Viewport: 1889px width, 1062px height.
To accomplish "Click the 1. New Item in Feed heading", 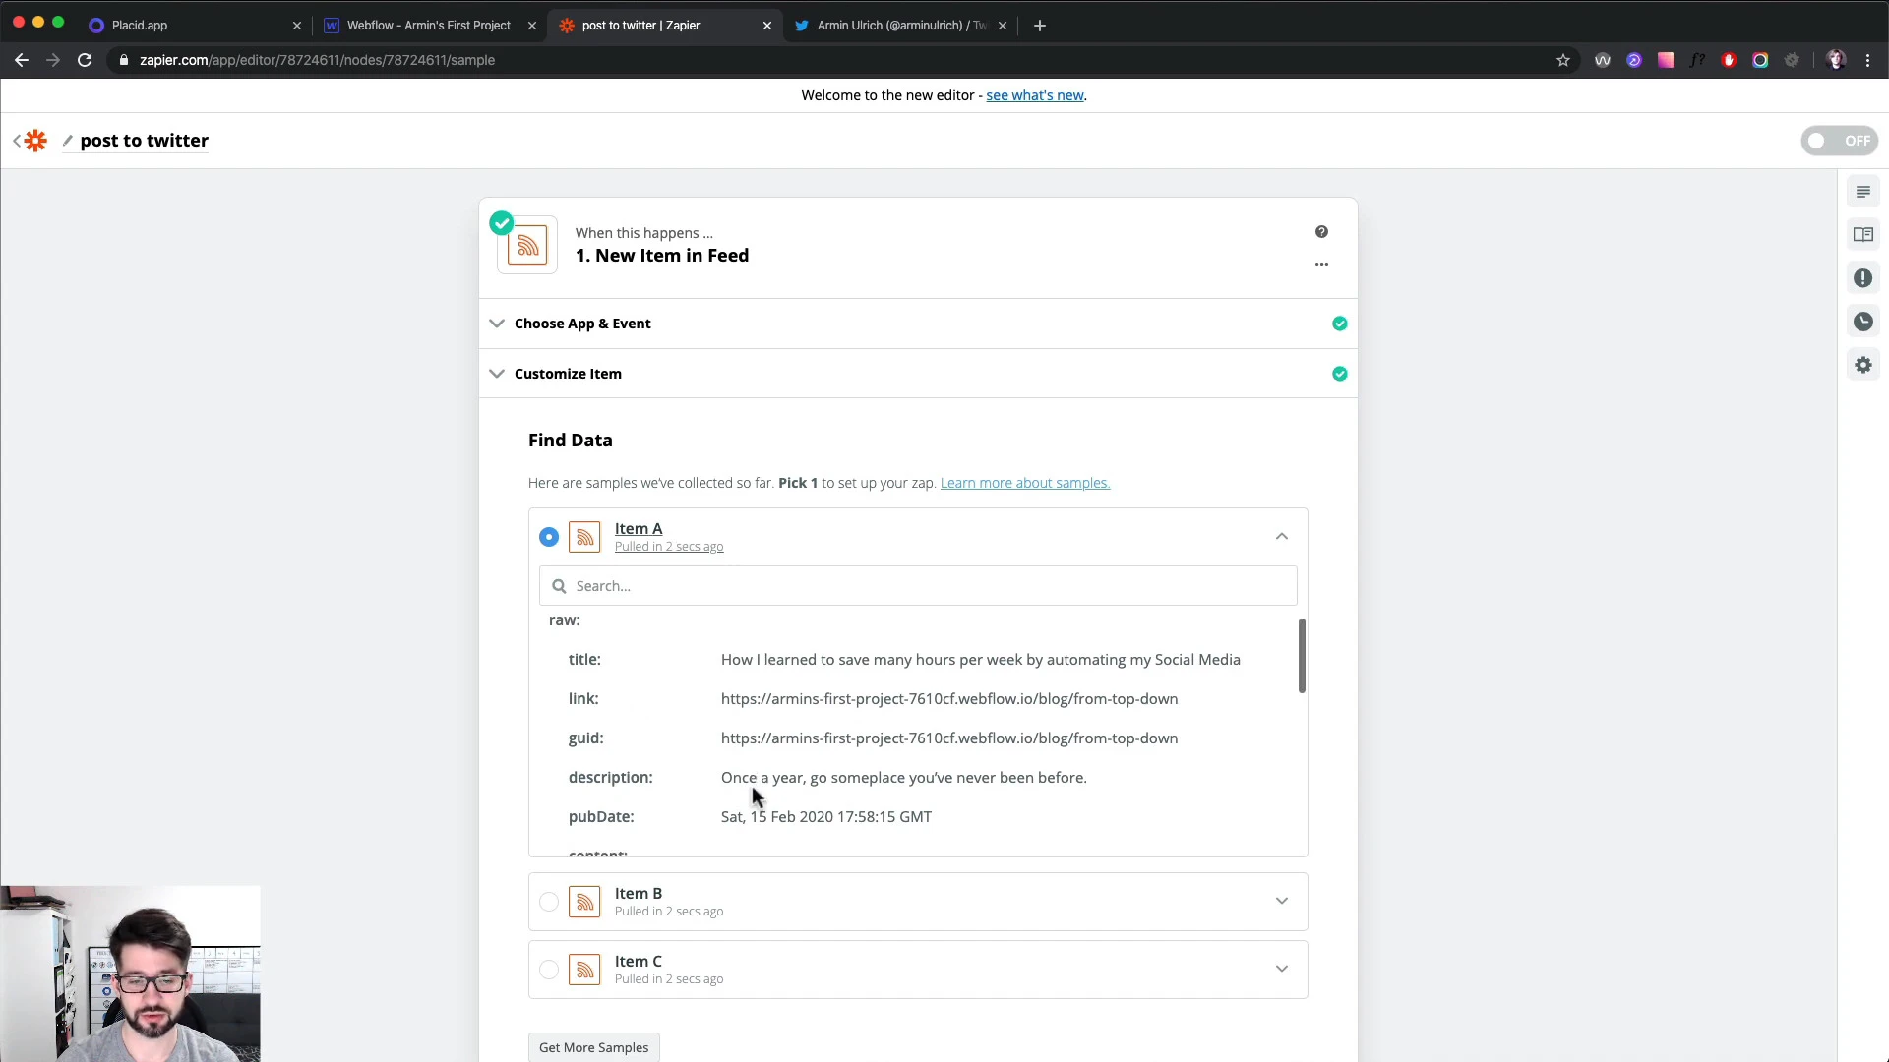I will pyautogui.click(x=662, y=256).
